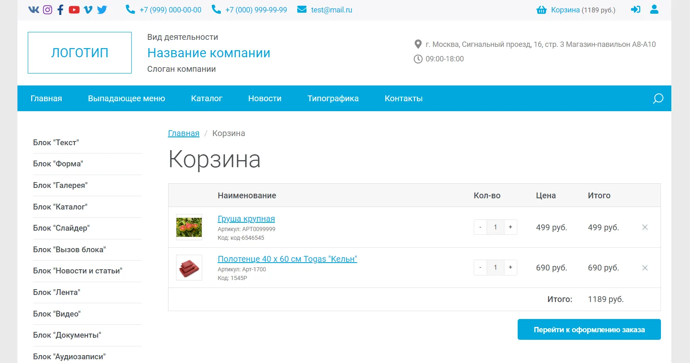Open the Груша крупная product link

246,219
